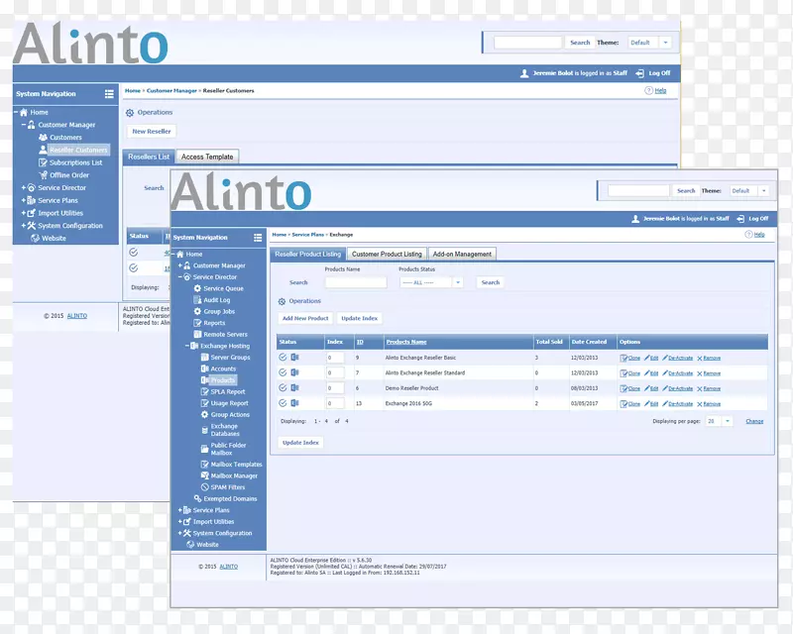Click Update Index button below product list
Screen dimensions: 793x634
coord(300,443)
